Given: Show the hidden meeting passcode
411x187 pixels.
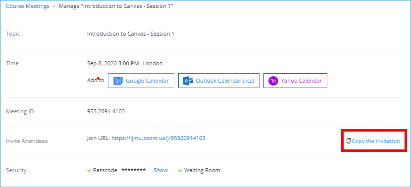Looking at the screenshot, I should 160,170.
